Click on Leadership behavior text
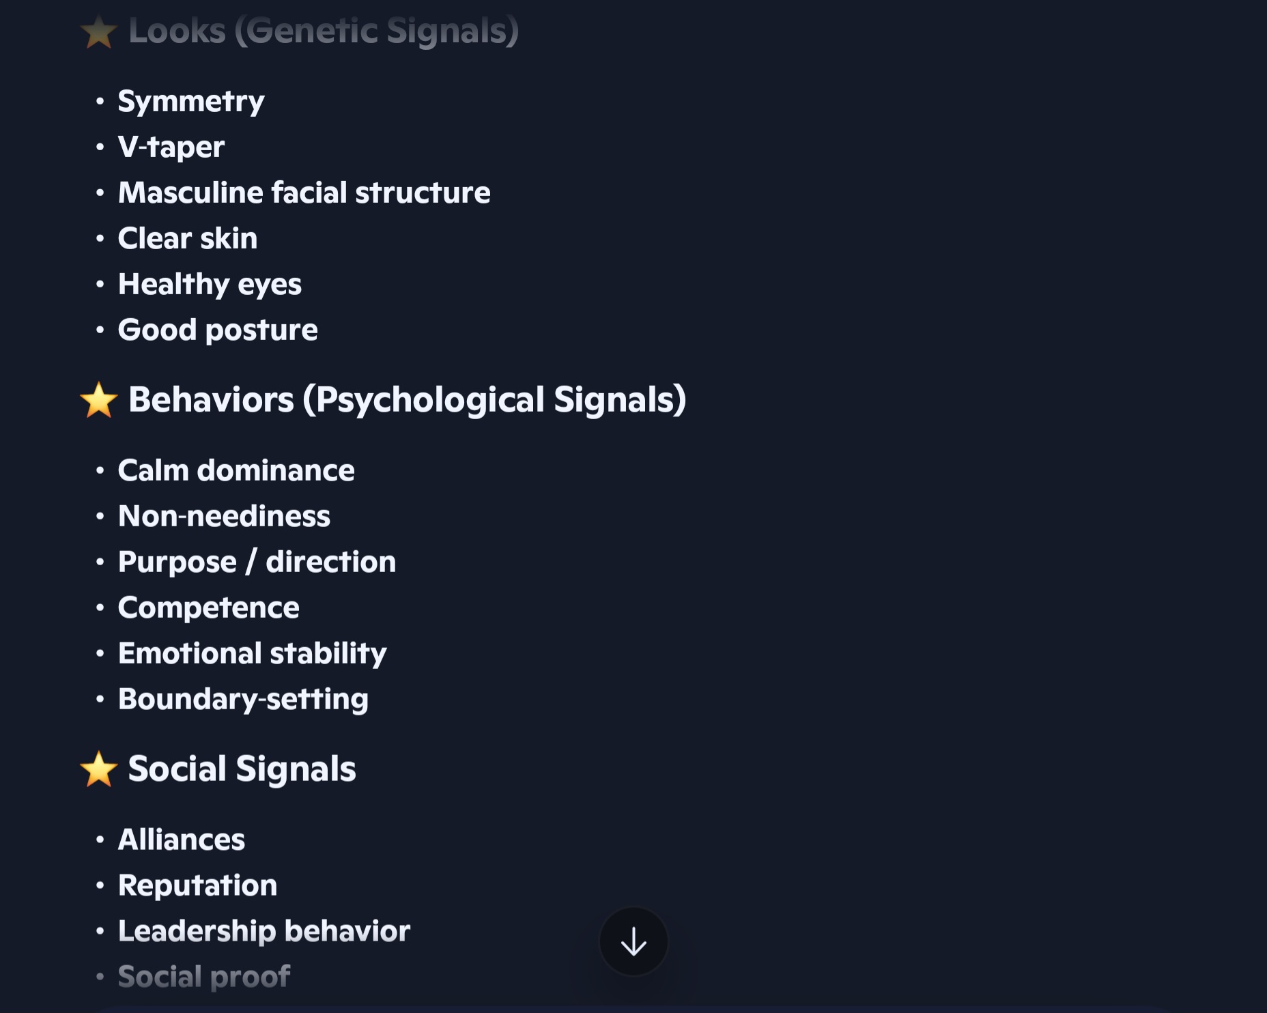Screen dimensions: 1267x1013 coord(264,932)
